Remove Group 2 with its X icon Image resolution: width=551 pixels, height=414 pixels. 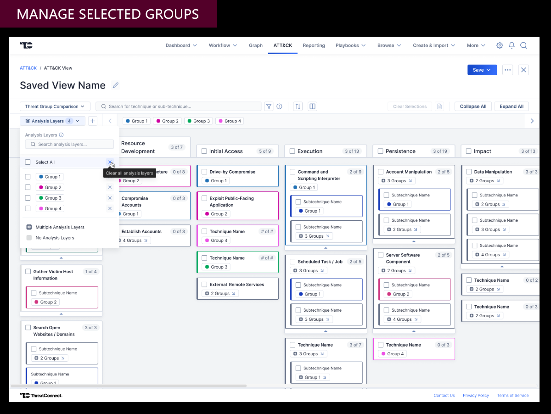[110, 187]
